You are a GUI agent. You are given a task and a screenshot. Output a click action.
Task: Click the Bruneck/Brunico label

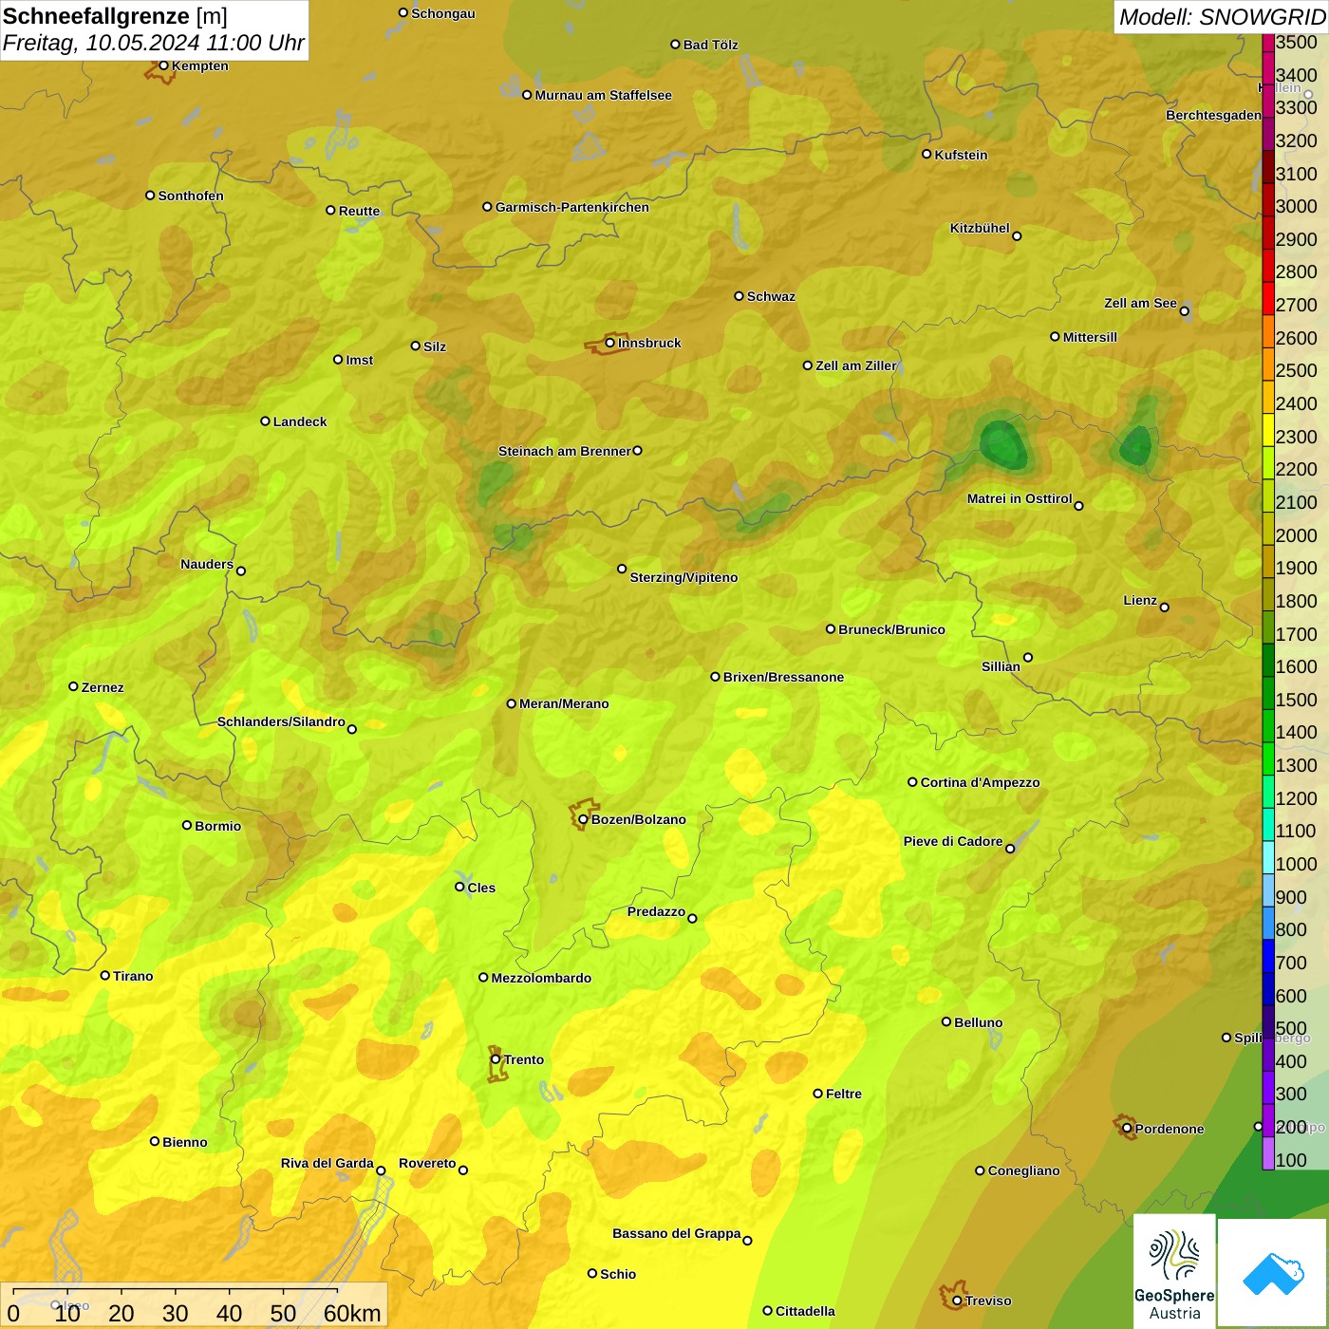coord(891,629)
